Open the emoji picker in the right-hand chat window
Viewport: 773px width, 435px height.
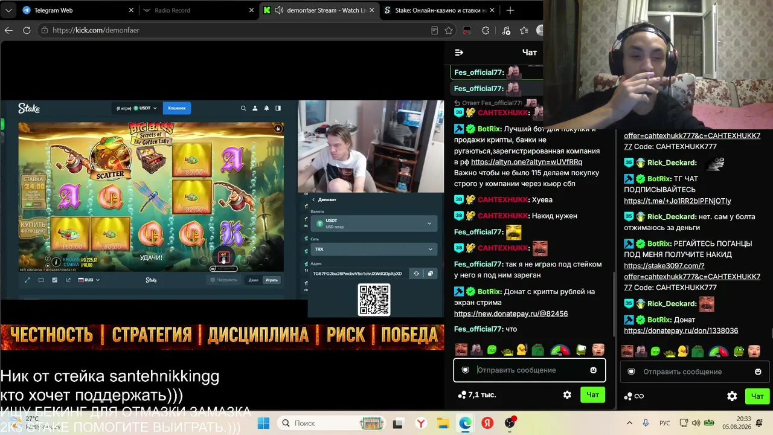pyautogui.click(x=758, y=372)
